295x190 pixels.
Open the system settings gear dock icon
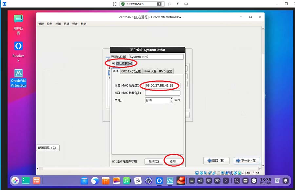click(x=148, y=181)
